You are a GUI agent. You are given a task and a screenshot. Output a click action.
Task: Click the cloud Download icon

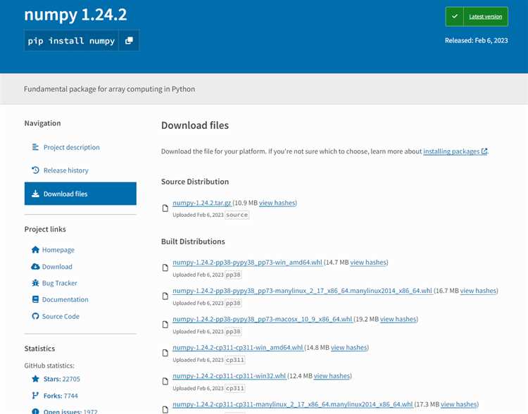point(35,266)
